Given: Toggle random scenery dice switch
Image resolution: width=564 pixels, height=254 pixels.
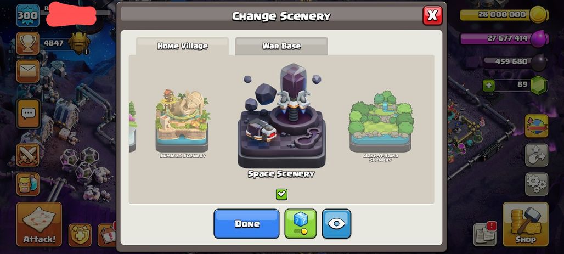Looking at the screenshot, I should (x=300, y=223).
